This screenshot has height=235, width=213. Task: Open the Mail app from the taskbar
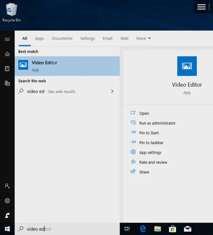click(187, 229)
